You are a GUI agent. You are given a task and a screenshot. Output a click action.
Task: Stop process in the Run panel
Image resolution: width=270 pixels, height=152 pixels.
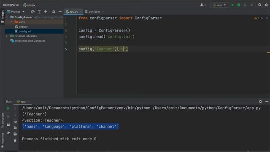click(8, 117)
